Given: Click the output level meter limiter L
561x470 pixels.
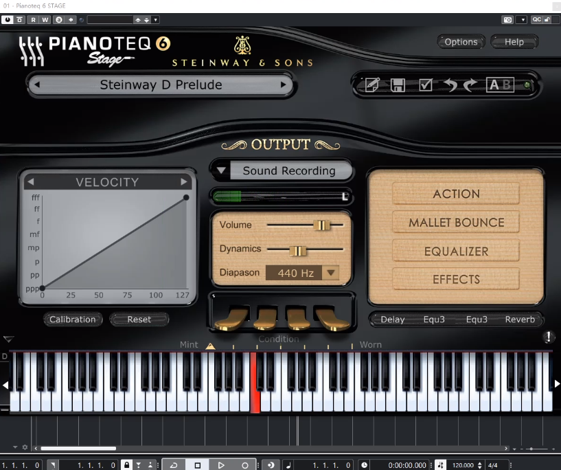Looking at the screenshot, I should point(345,196).
